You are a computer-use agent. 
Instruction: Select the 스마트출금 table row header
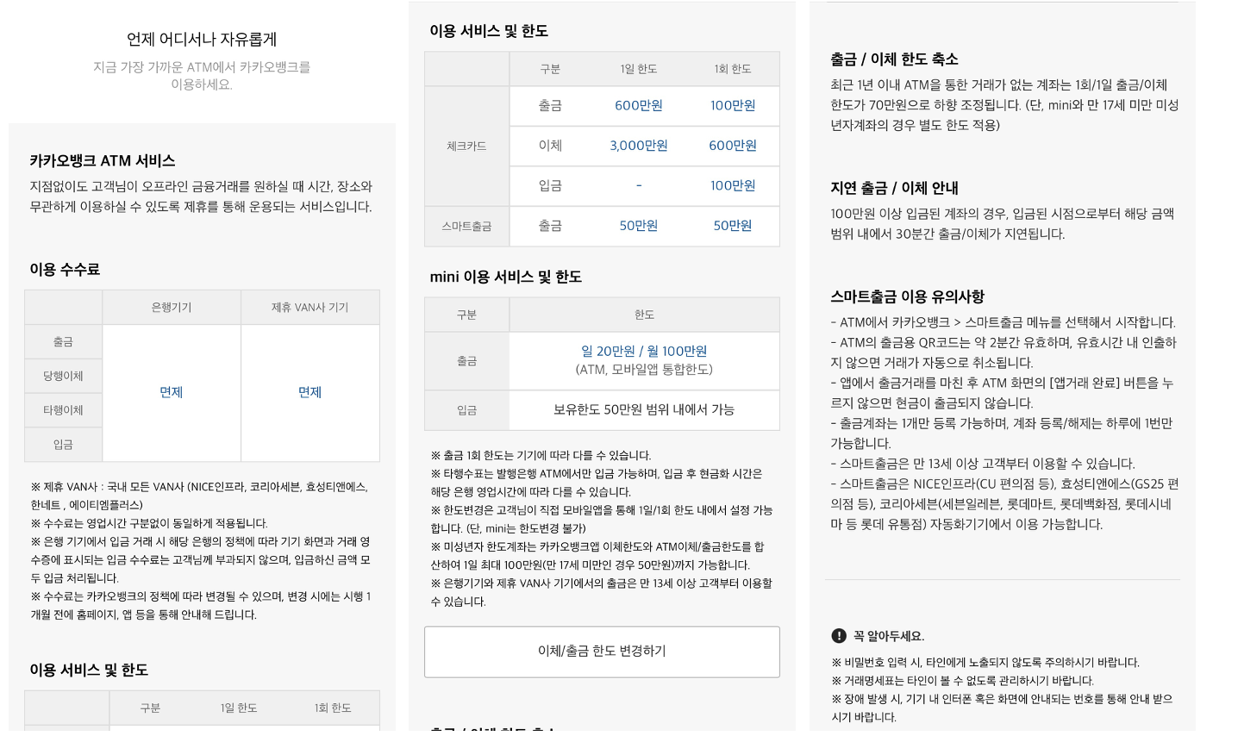pos(466,226)
